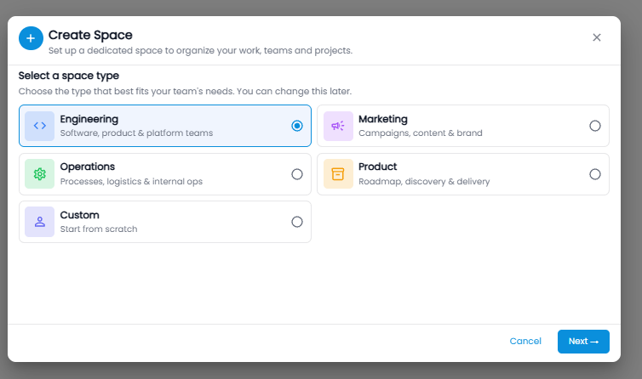Click the Engineering code brackets icon
This screenshot has height=379, width=642.
(x=40, y=126)
